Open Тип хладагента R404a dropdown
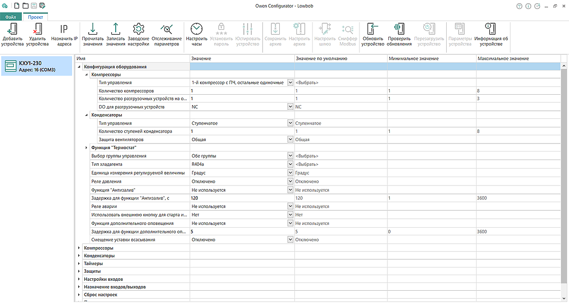The image size is (569, 303). pyautogui.click(x=290, y=164)
